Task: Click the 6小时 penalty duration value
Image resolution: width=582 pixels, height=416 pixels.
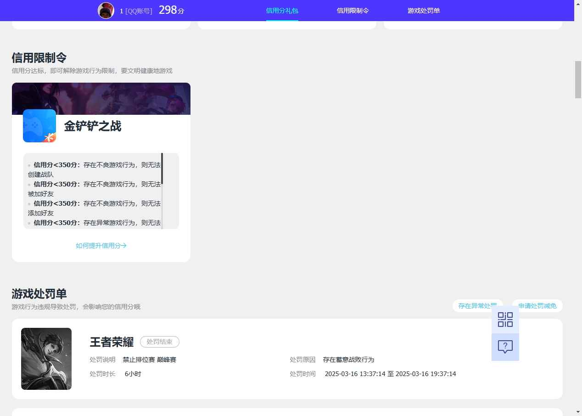Action: pyautogui.click(x=133, y=374)
